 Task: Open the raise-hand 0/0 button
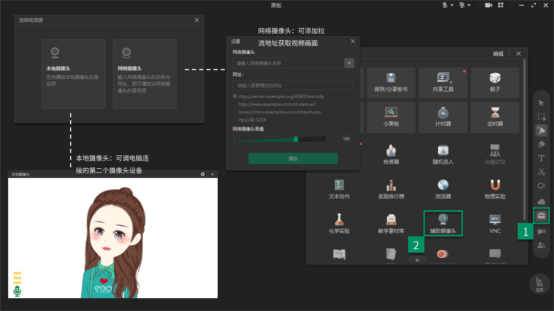540,283
